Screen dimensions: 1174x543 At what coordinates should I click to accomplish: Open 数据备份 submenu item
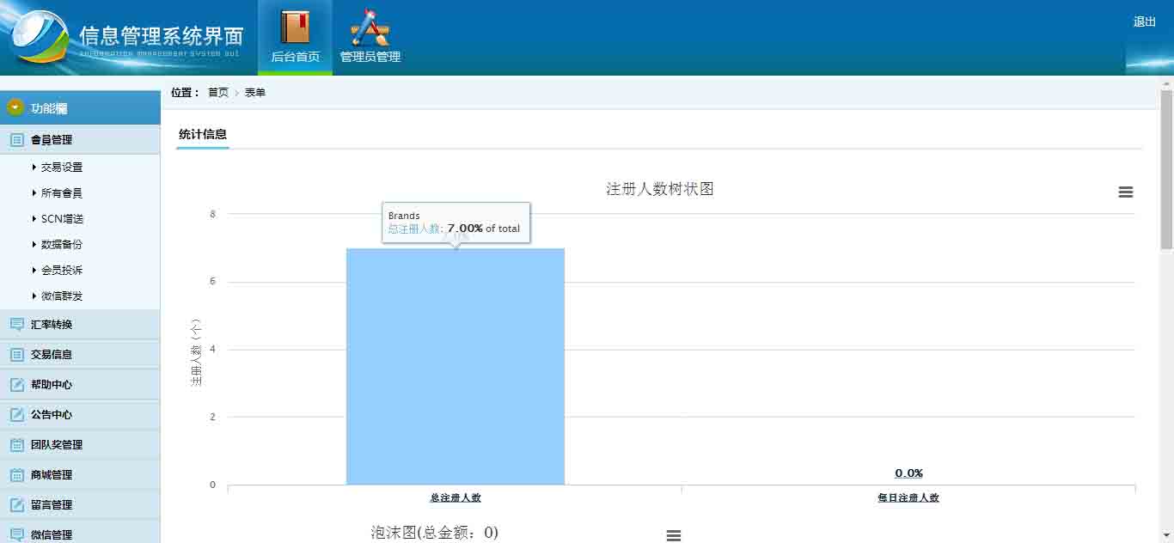pyautogui.click(x=62, y=245)
